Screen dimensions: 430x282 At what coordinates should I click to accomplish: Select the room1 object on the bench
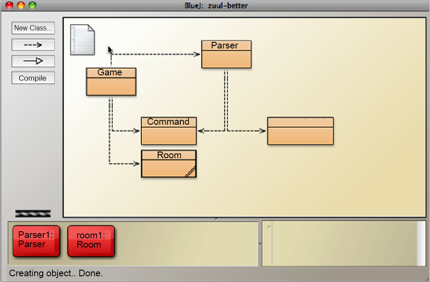[91, 241]
